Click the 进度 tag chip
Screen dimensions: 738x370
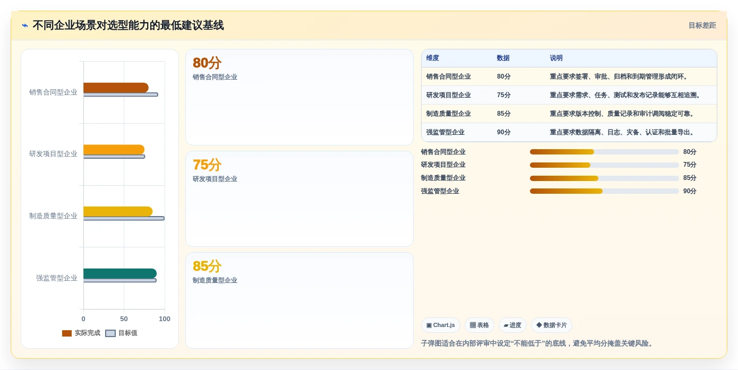pos(513,325)
